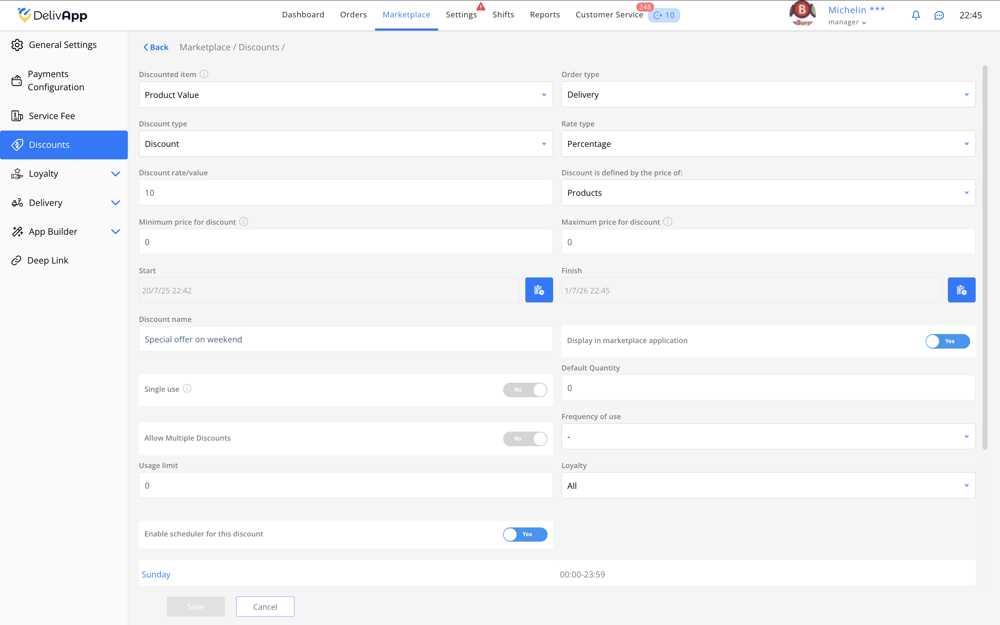Click the Start date calendar picker button
Image resolution: width=1000 pixels, height=625 pixels.
click(x=539, y=290)
